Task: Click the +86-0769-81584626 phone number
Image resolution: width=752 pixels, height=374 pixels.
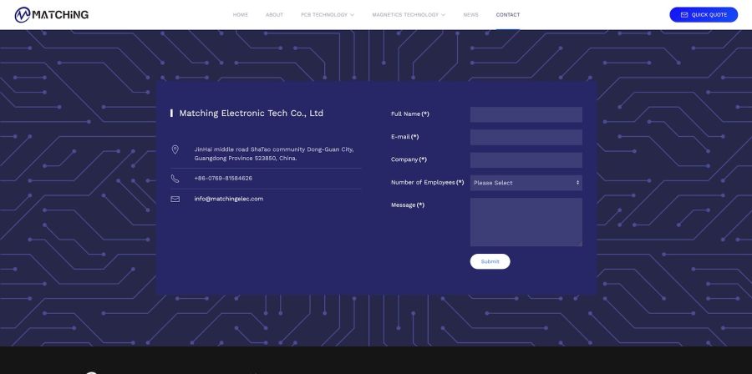Action: (x=223, y=178)
